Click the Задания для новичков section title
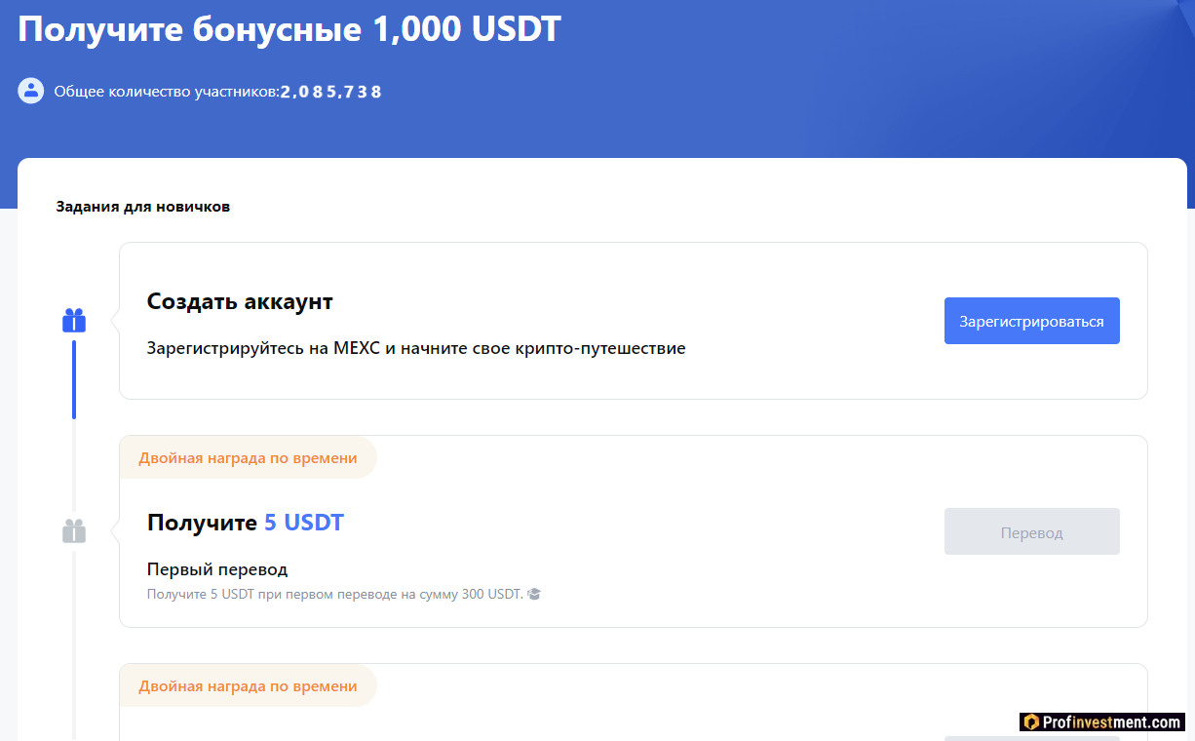 click(x=144, y=207)
